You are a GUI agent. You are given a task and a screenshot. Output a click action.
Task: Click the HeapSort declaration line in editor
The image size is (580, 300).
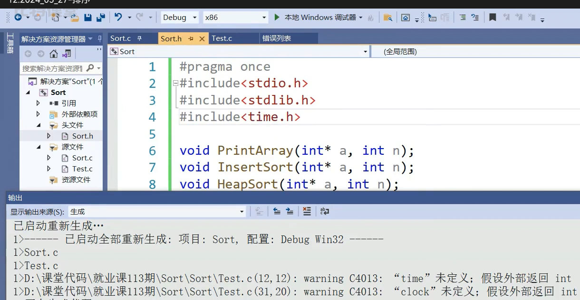(x=290, y=184)
